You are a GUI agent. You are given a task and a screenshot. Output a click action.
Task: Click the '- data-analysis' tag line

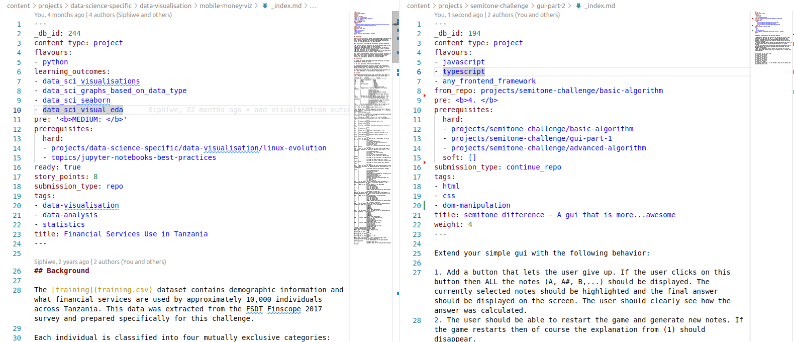pyautogui.click(x=66, y=215)
